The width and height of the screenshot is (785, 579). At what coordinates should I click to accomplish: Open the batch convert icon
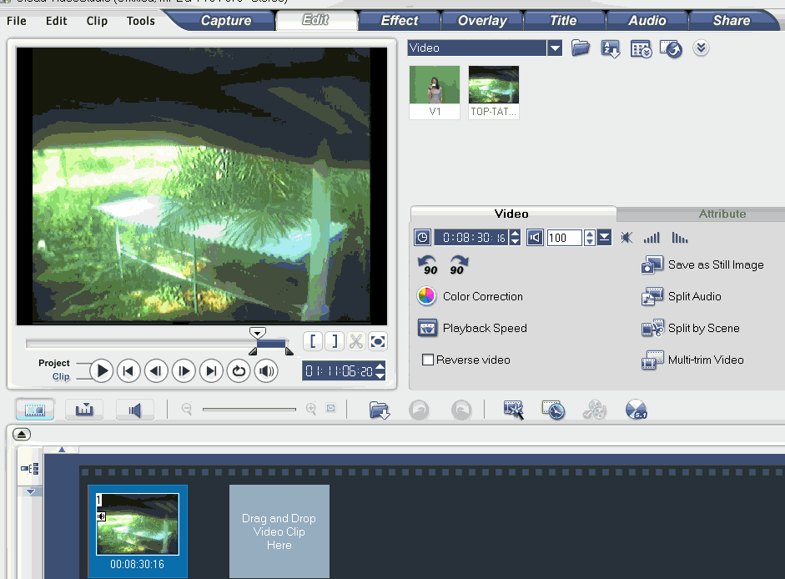553,410
